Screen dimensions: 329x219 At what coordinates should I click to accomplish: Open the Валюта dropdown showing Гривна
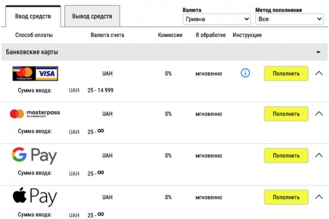tap(216, 19)
